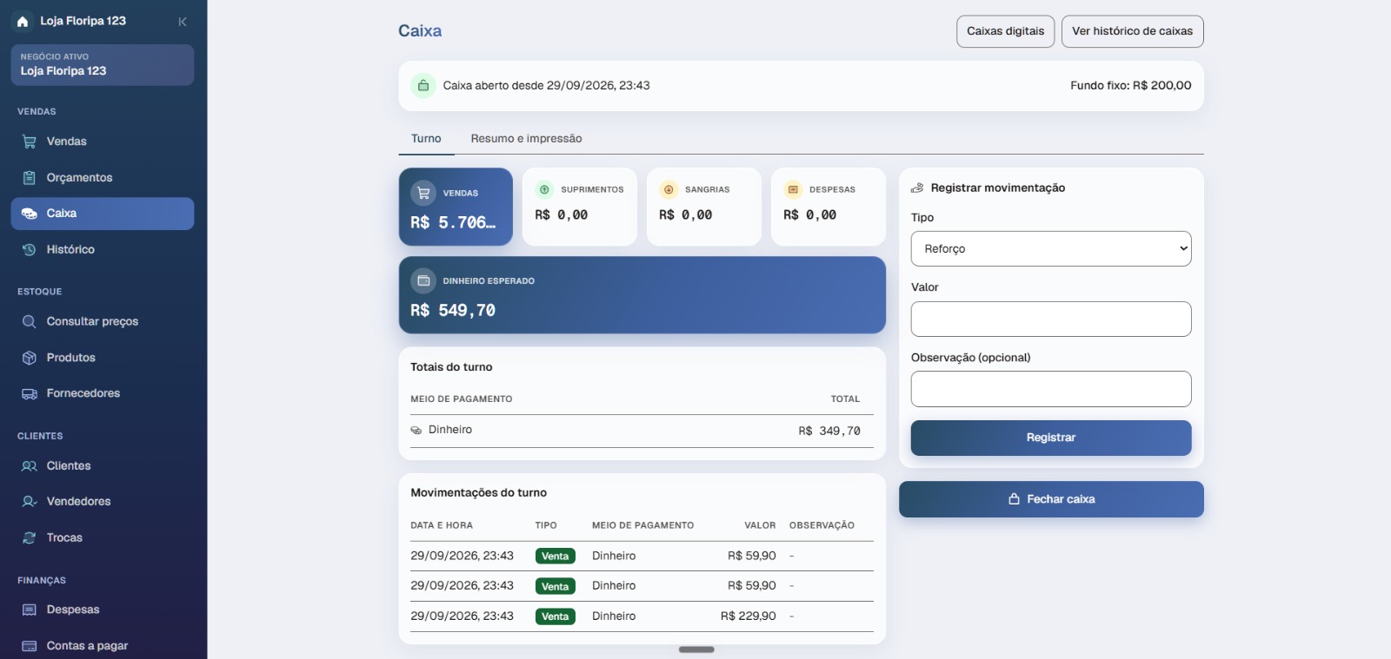Select Caixa in the sidebar menu
1391x659 pixels.
click(x=103, y=214)
